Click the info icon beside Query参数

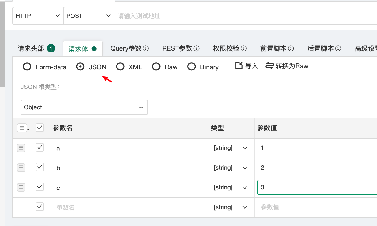146,48
